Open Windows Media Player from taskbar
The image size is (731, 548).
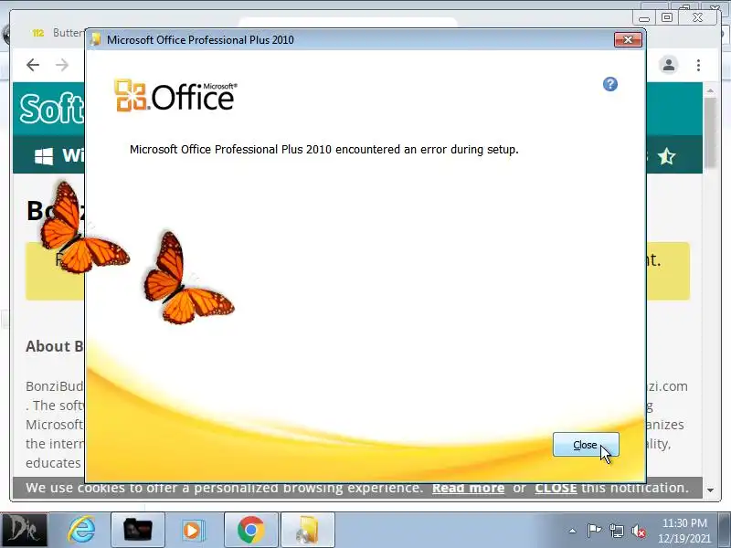(193, 530)
